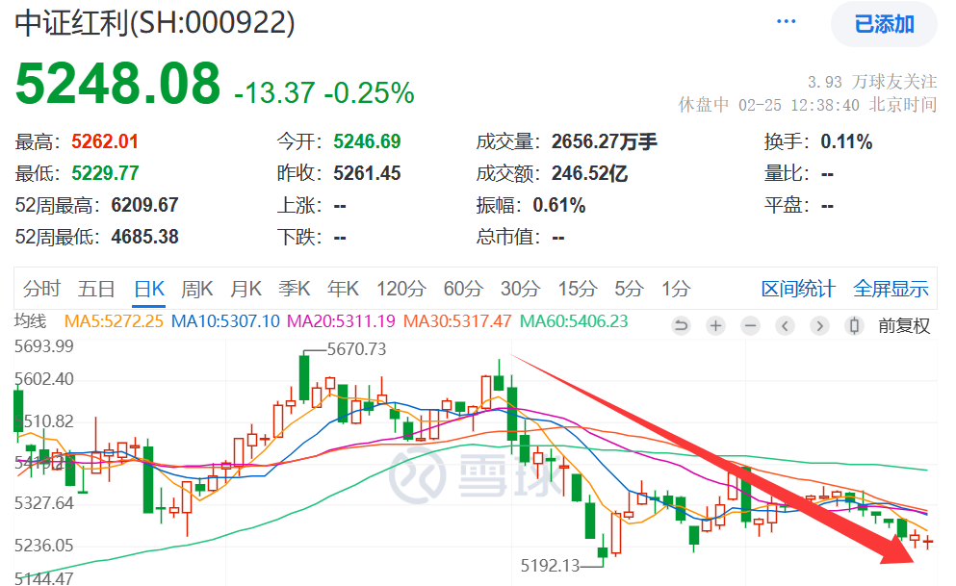Click MA60 green average legend
The image size is (956, 586).
tap(574, 321)
